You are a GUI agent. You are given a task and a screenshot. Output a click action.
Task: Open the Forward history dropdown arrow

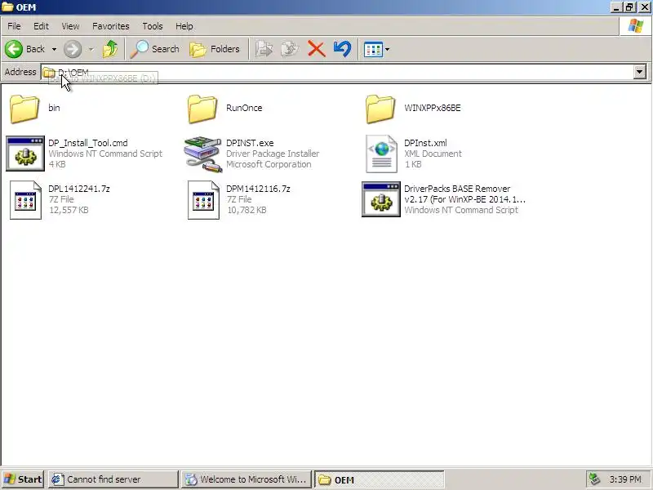coord(91,49)
